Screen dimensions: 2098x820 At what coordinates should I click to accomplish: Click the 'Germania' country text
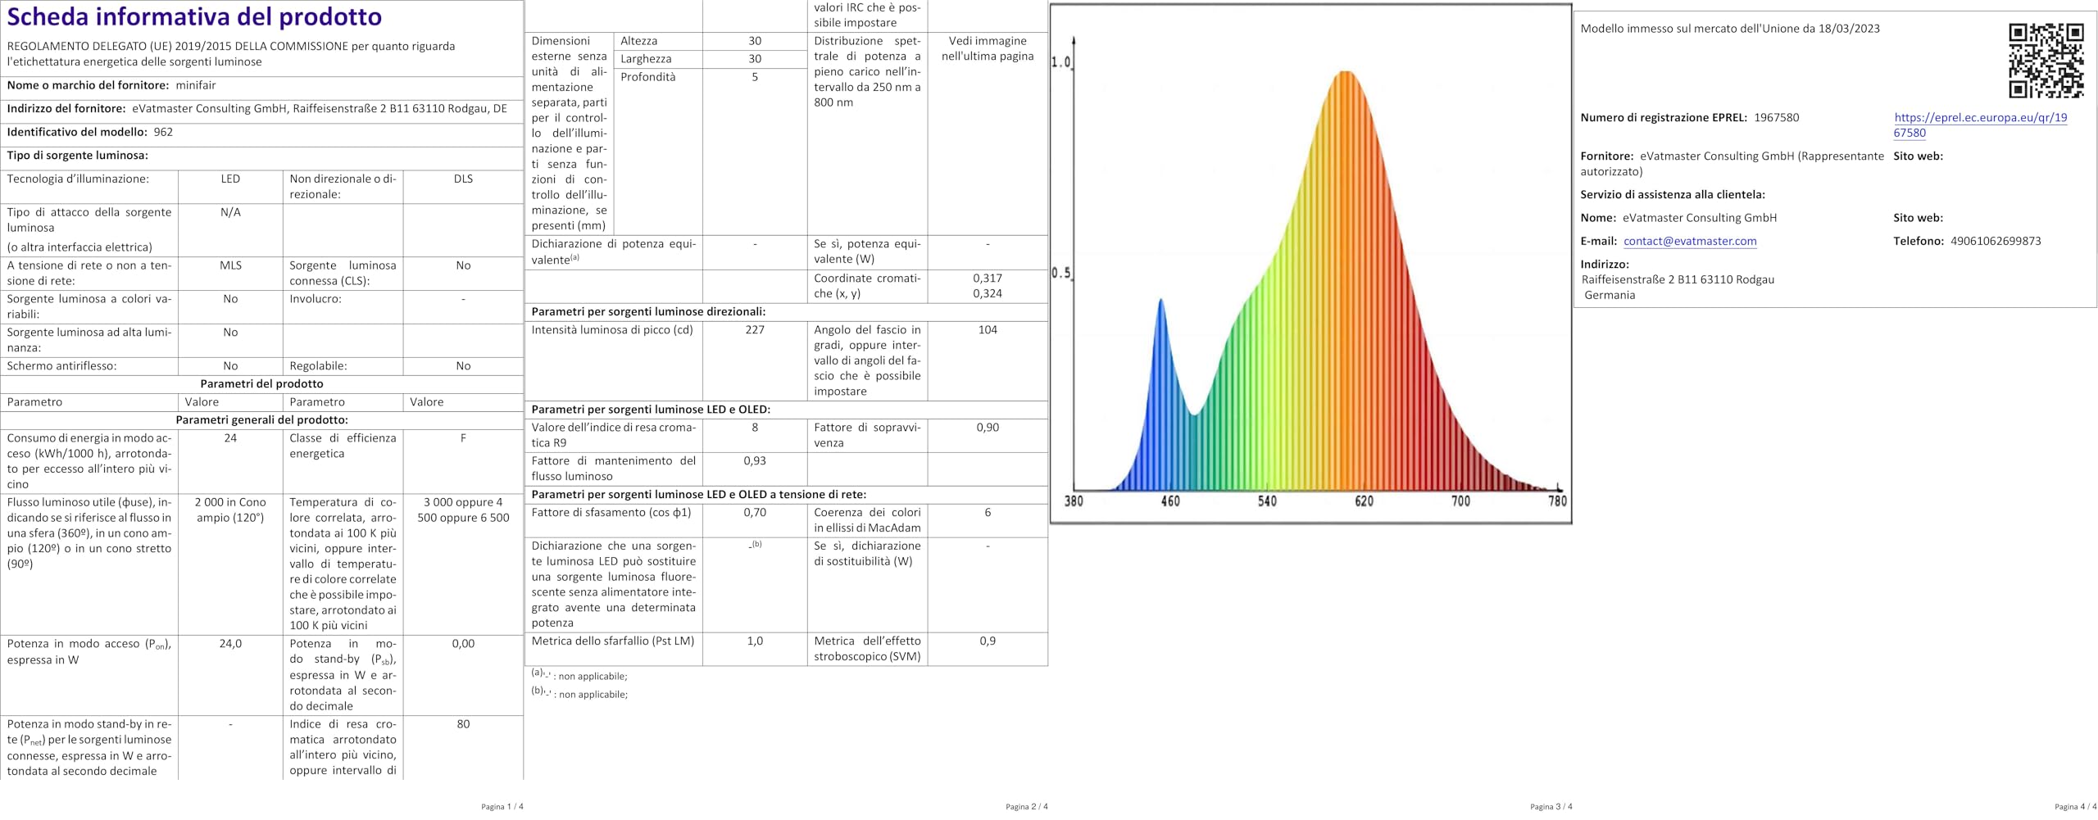(1610, 295)
